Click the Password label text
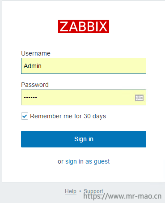Image resolution: width=165 pixels, height=203 pixels. (x=35, y=85)
